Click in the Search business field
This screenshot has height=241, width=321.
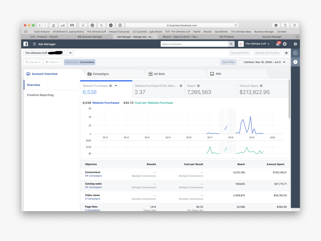(194, 44)
